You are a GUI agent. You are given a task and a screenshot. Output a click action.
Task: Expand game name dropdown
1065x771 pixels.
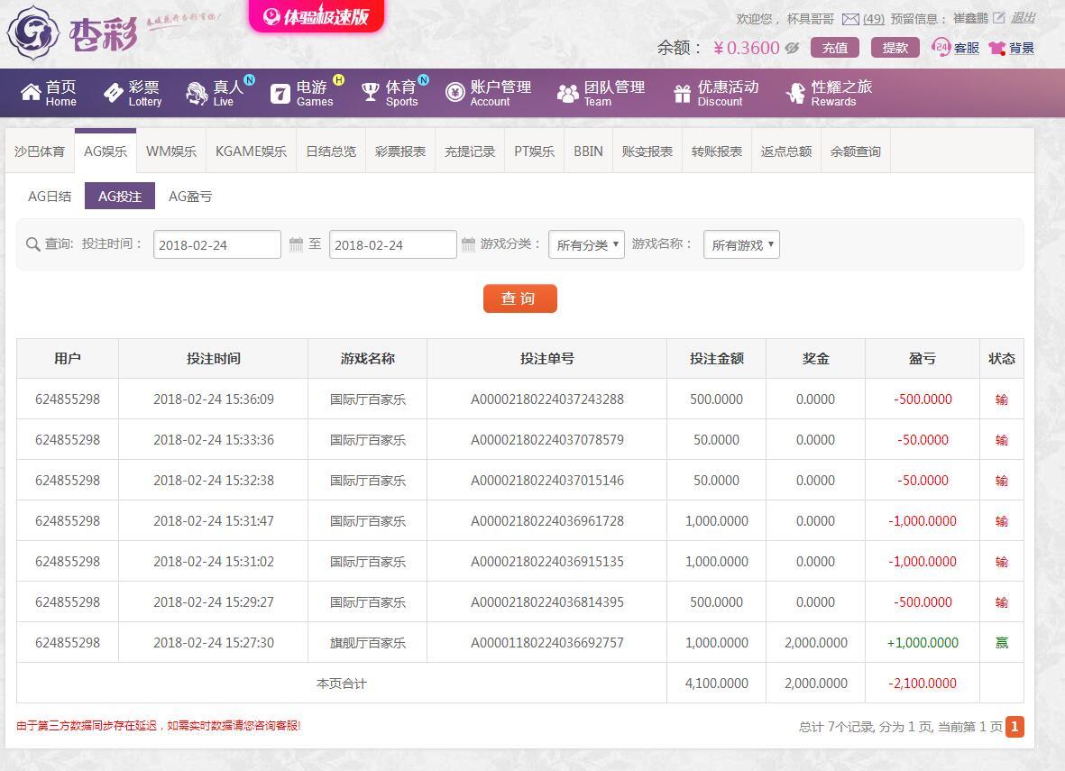click(741, 244)
